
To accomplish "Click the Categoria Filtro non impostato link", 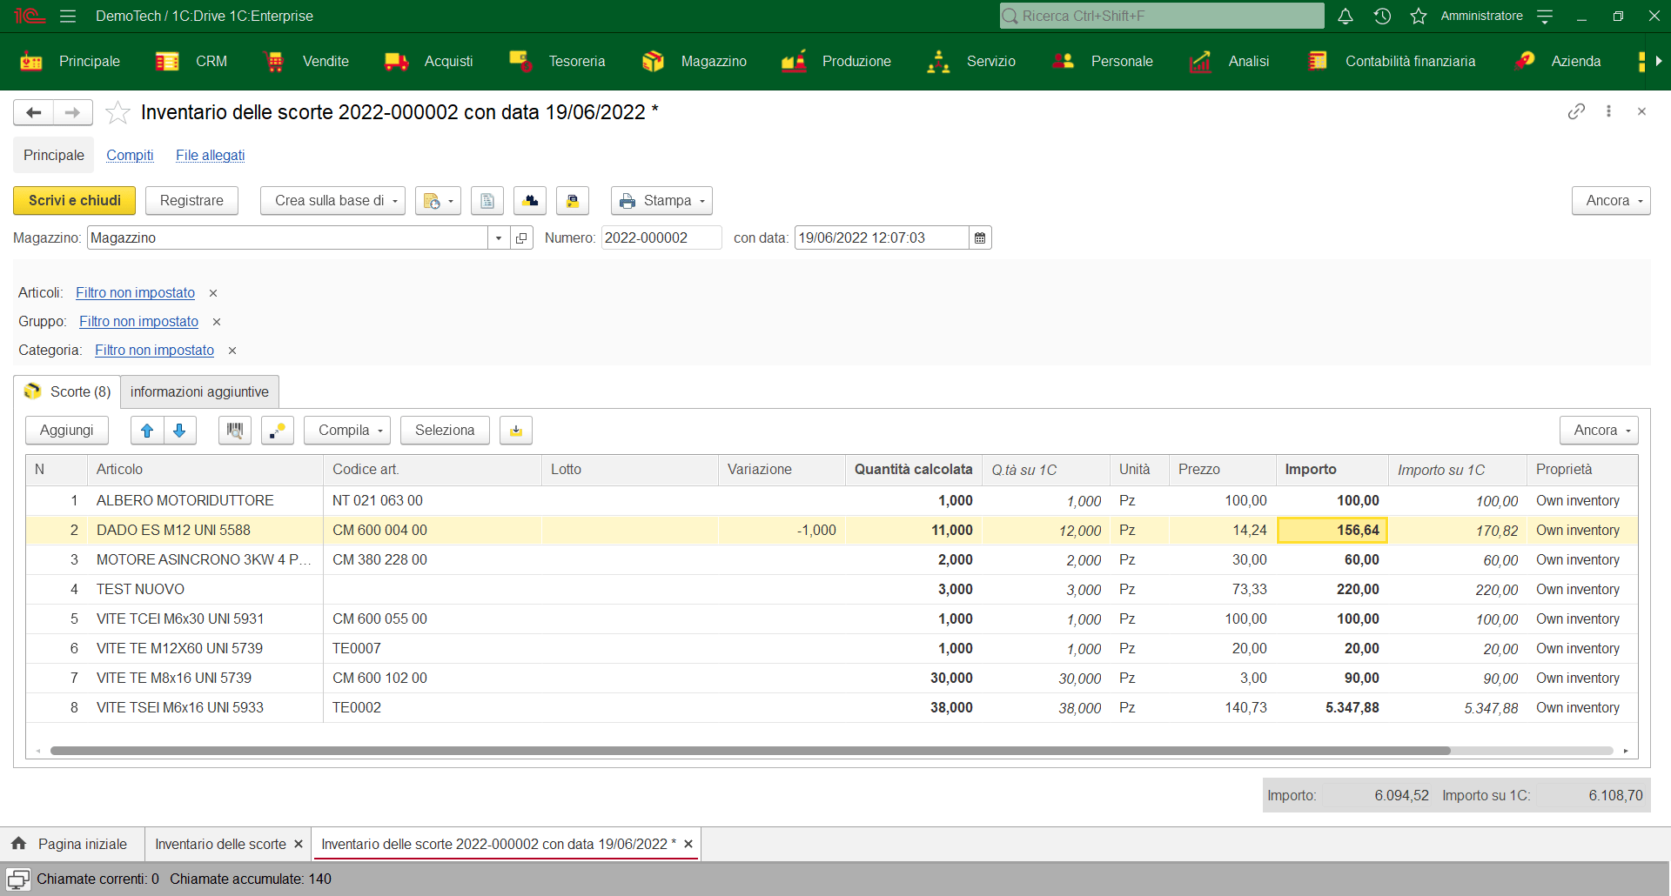I will click(154, 351).
